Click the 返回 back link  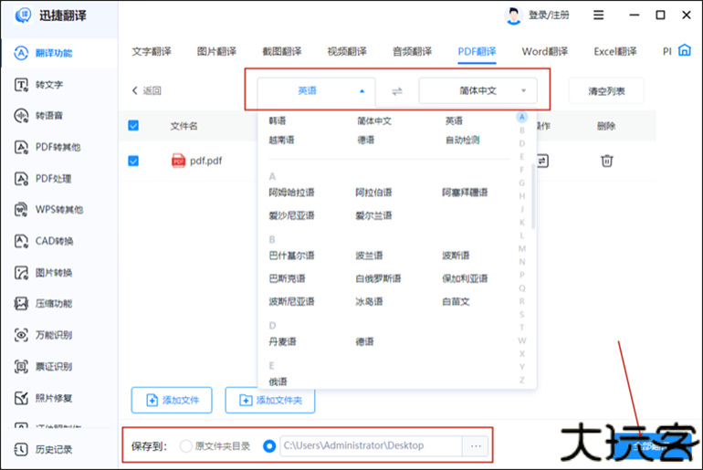click(147, 90)
